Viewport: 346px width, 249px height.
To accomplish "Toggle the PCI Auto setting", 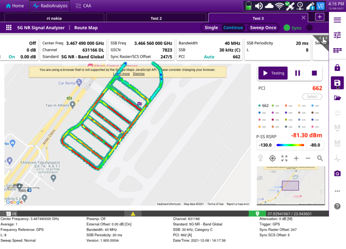I will tap(209, 57).
